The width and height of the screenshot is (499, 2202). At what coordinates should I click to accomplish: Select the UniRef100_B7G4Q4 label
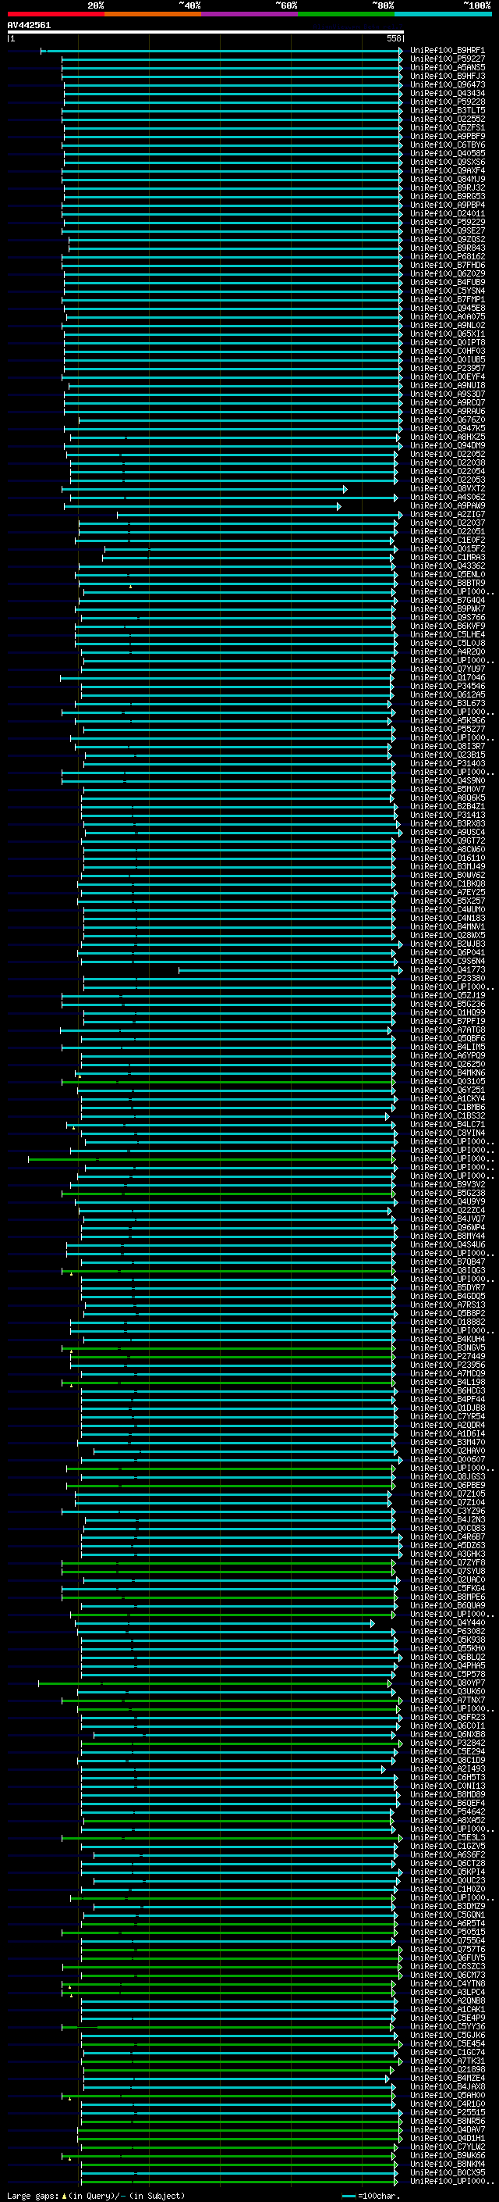pos(448,600)
